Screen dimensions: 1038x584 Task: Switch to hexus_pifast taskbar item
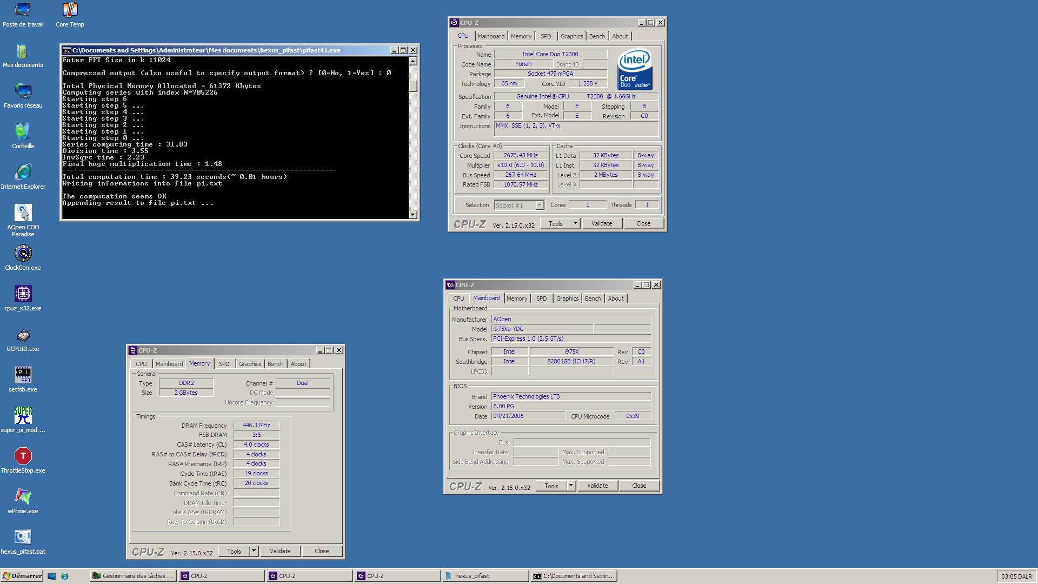(485, 576)
